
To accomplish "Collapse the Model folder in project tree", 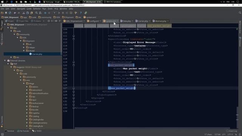I will [24, 51].
